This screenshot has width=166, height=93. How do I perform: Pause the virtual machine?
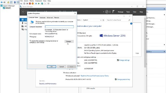click(36, 4)
